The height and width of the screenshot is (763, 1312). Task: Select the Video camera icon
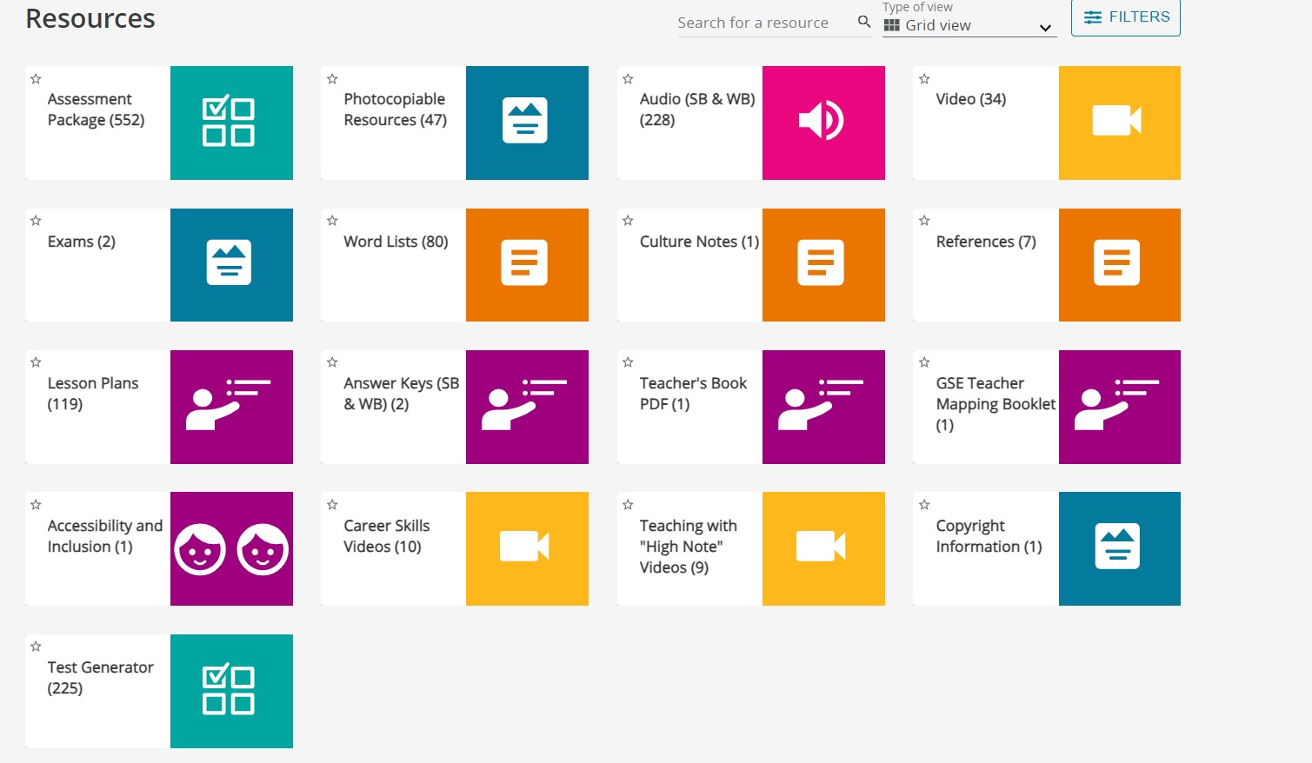1119,123
